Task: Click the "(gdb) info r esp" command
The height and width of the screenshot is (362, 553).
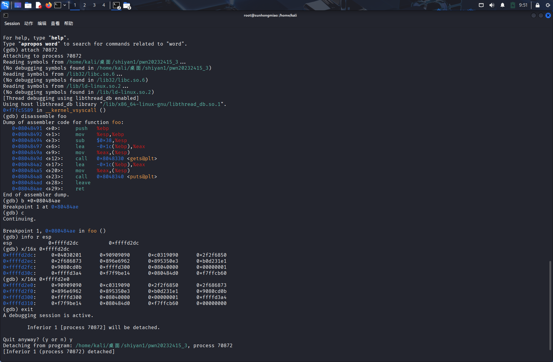Action: click(x=27, y=237)
